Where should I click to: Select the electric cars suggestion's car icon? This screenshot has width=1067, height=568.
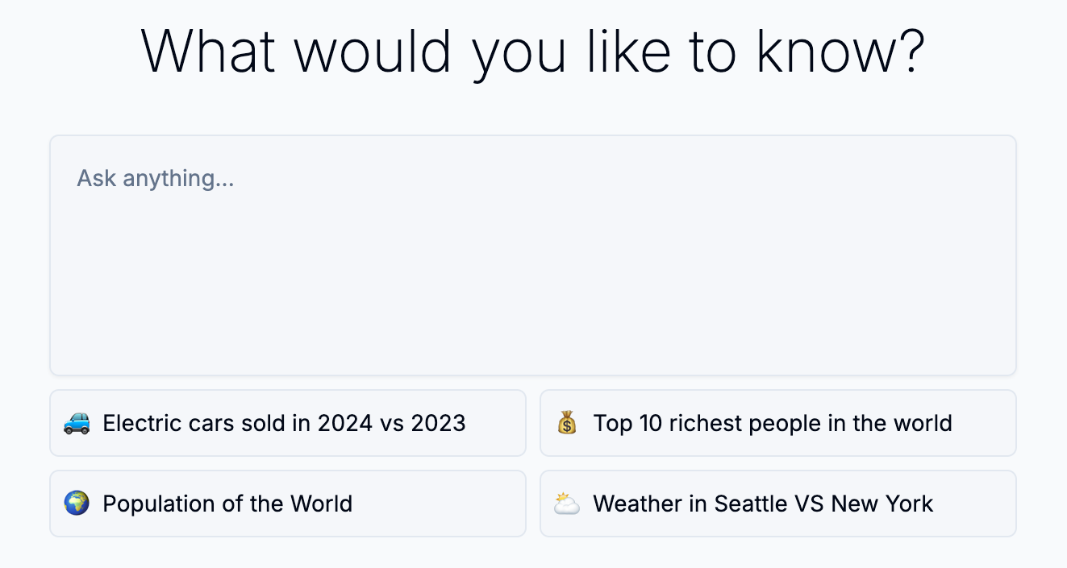[x=77, y=423]
